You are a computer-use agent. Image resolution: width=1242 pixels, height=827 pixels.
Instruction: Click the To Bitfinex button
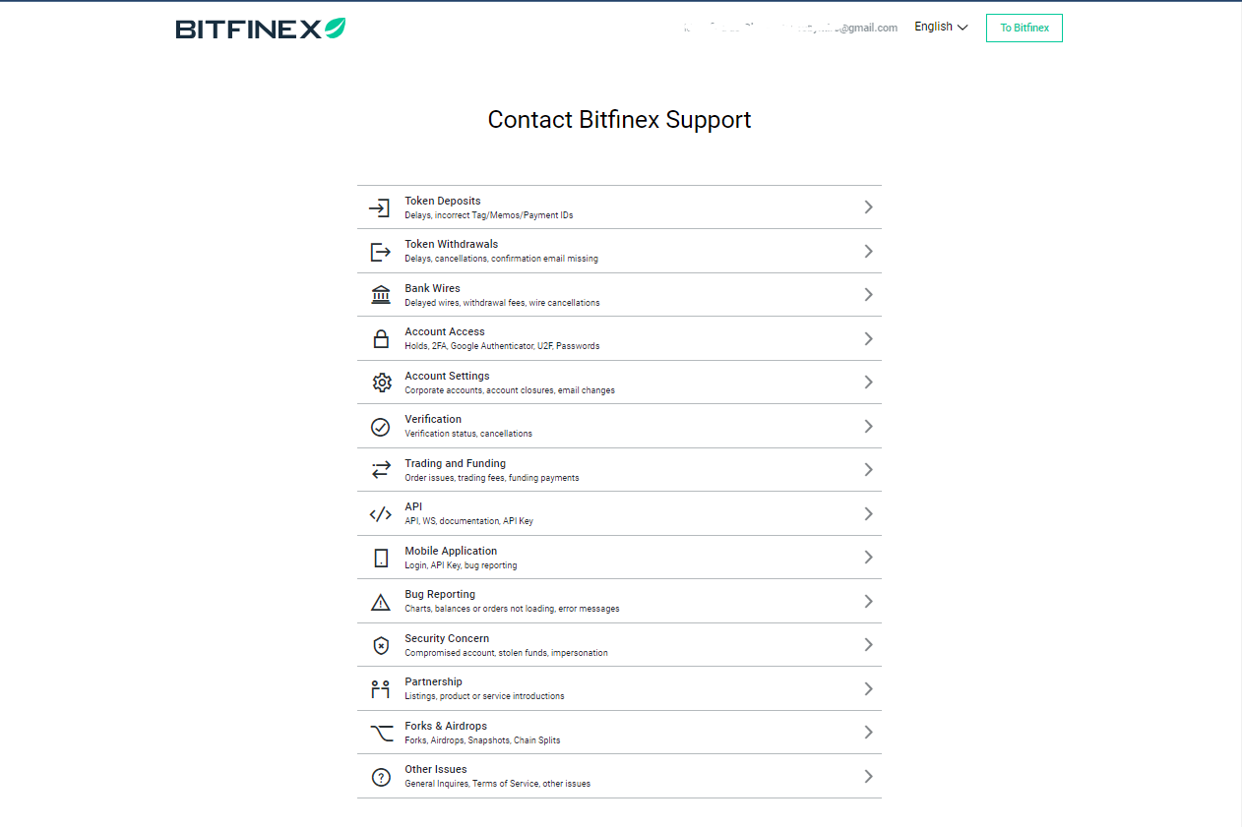coord(1025,28)
